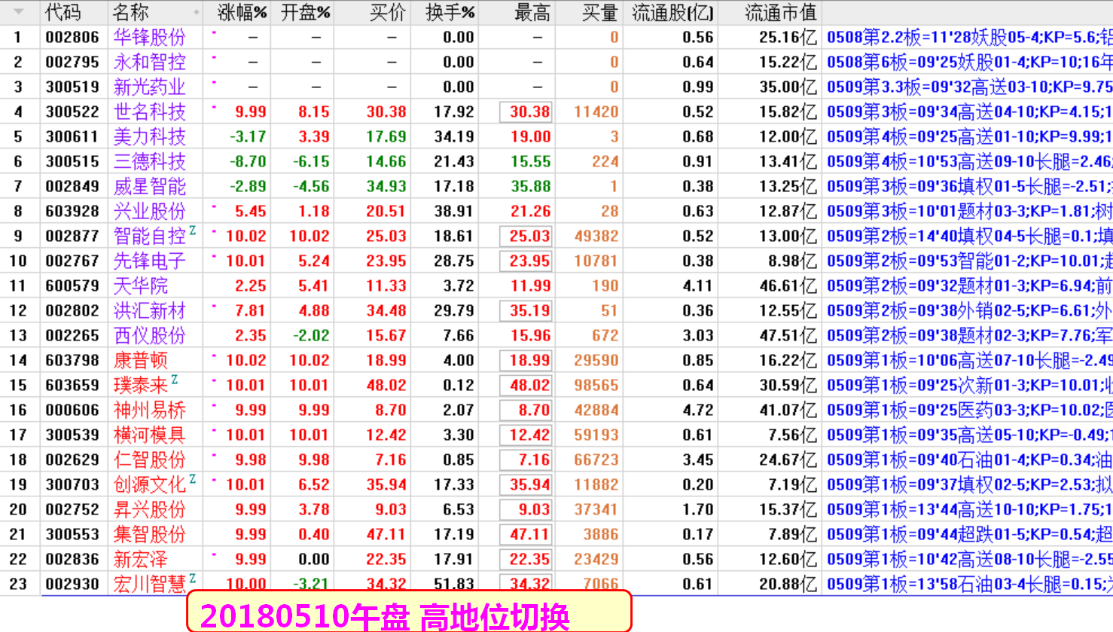The height and width of the screenshot is (632, 1113).
Task: Select stock name 康普顿
Action: point(140,360)
